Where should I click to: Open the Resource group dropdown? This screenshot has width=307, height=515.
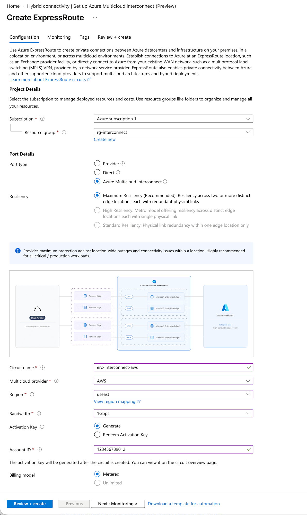coord(173,132)
